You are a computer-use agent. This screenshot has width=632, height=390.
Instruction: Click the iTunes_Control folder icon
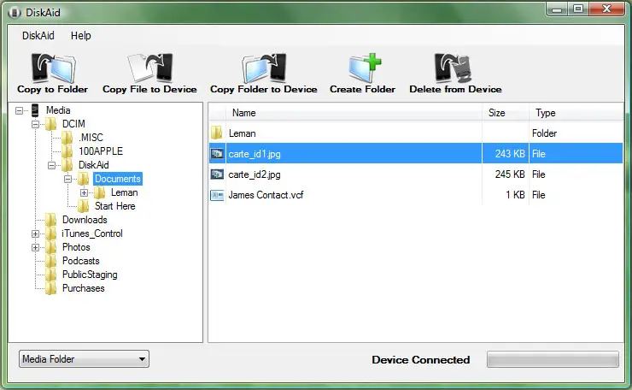tap(50, 233)
